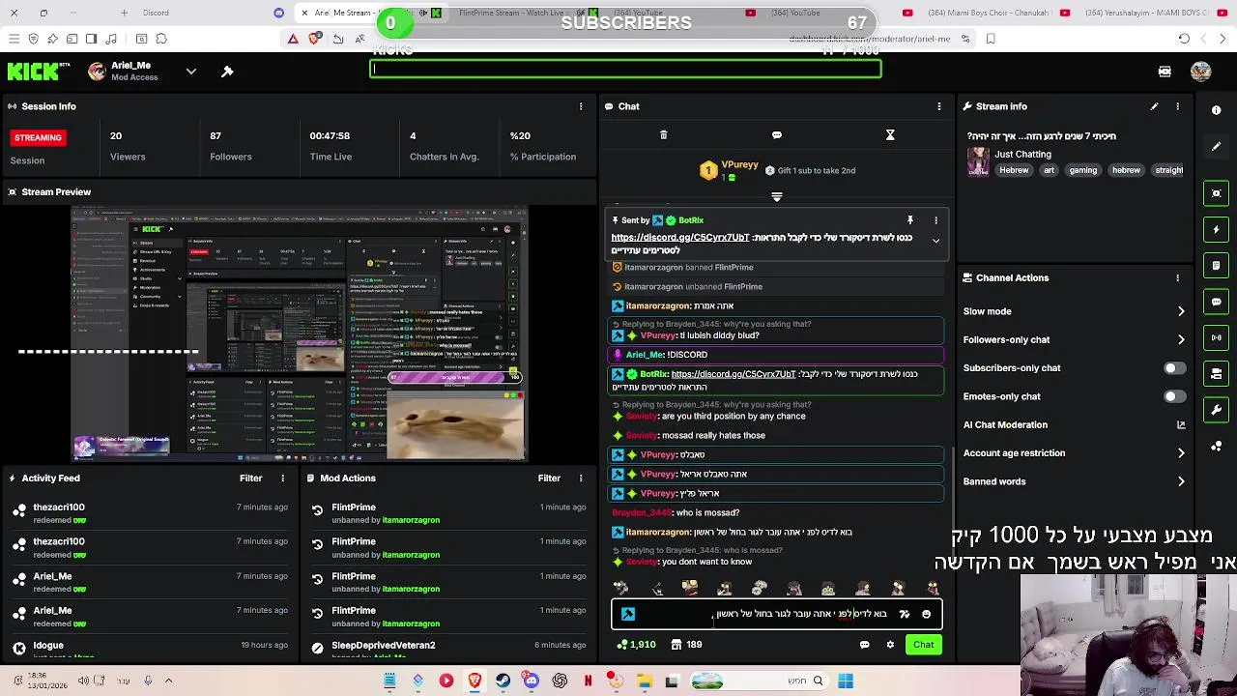Edit stream info with pencil icon
Viewport: 1237px width, 696px height.
(x=1154, y=106)
